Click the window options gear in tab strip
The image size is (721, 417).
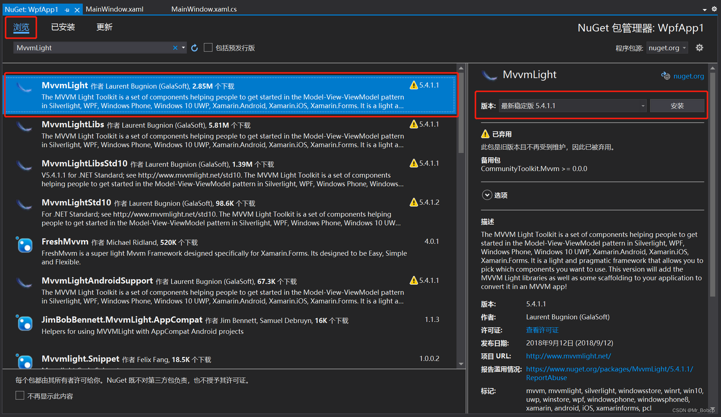[x=714, y=9]
